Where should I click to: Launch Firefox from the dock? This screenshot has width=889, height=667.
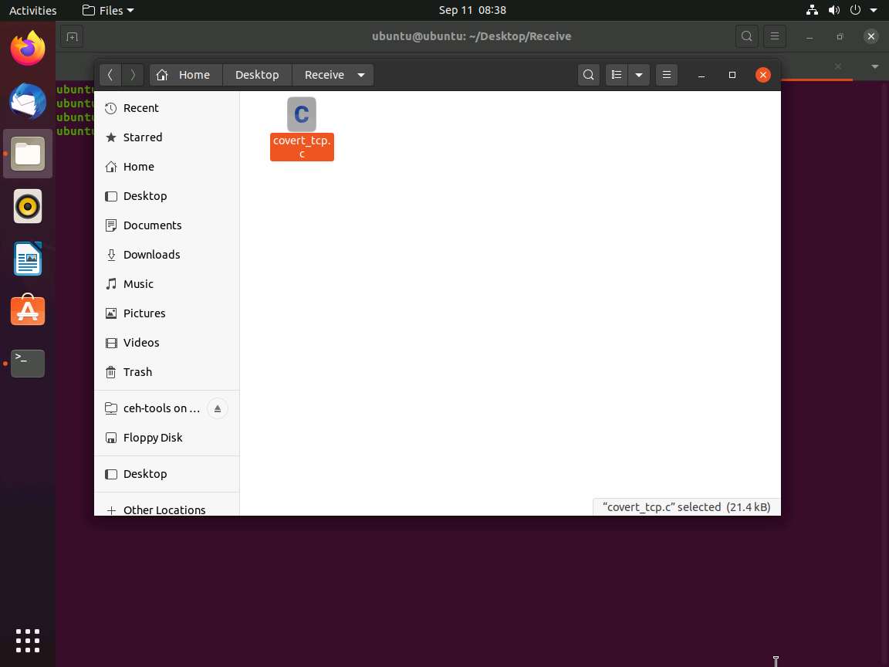point(28,49)
